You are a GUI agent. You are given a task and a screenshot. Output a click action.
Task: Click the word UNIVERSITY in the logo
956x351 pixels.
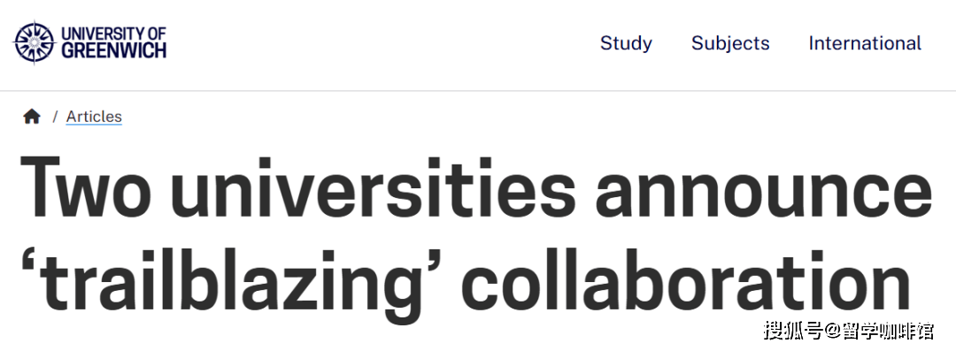click(x=100, y=33)
